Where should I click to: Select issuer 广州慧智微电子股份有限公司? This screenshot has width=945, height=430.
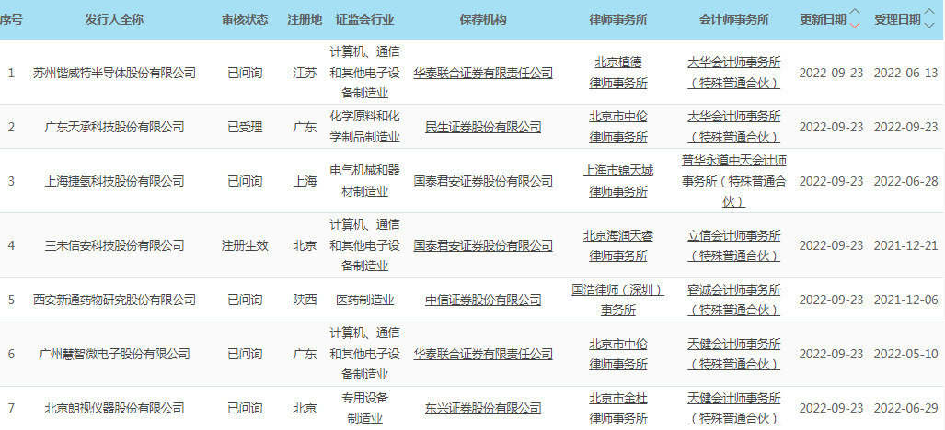[x=114, y=354]
